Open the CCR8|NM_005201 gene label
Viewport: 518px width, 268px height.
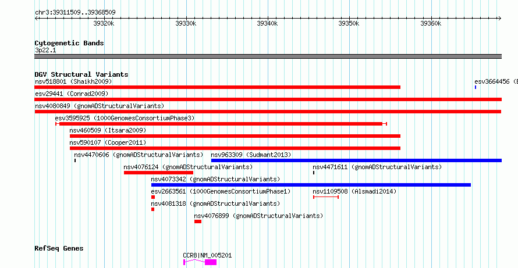(207, 255)
